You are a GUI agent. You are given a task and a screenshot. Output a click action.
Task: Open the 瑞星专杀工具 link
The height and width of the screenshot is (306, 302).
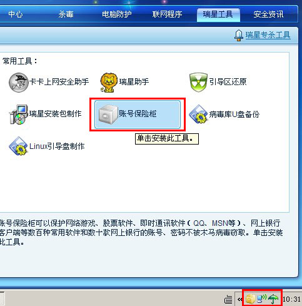pyautogui.click(x=268, y=35)
